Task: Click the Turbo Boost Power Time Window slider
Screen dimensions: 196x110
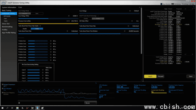Action: [109, 34]
